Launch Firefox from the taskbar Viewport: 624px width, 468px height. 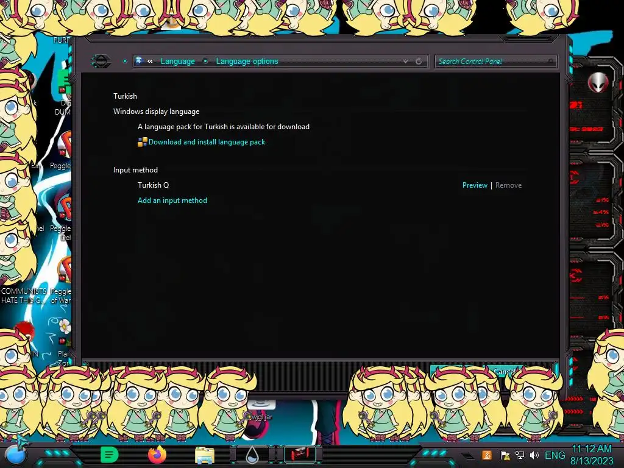point(157,455)
